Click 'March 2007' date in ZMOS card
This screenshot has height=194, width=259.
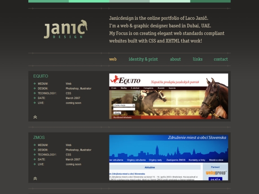pyautogui.click(x=73, y=160)
